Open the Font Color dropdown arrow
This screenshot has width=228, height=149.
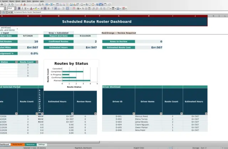(x=33, y=9)
